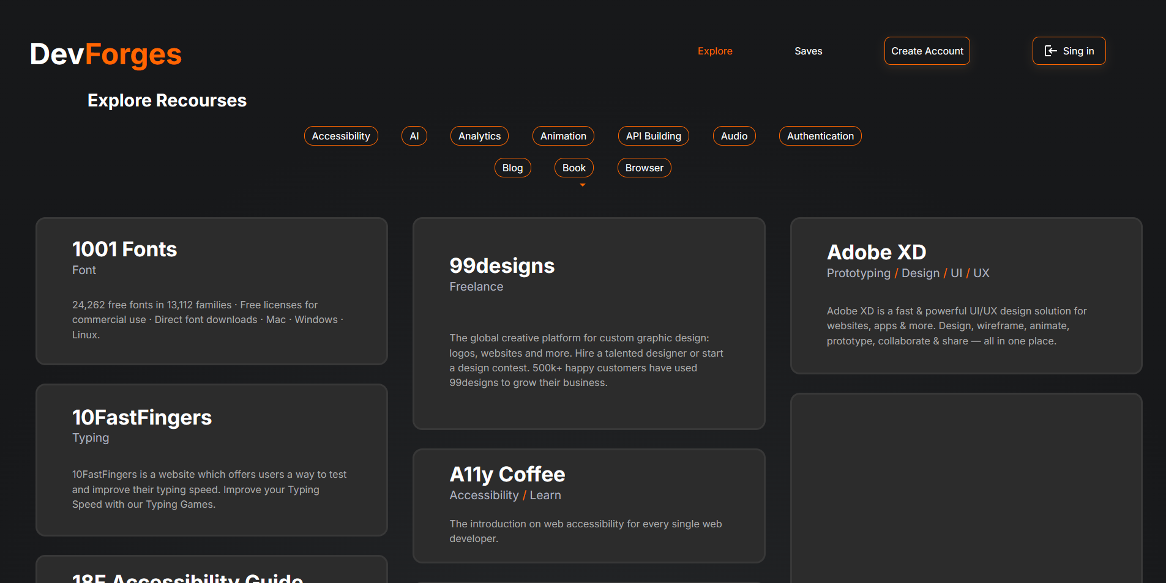Viewport: 1166px width, 583px height.
Task: Open the 99designs resource card
Action: click(x=588, y=323)
